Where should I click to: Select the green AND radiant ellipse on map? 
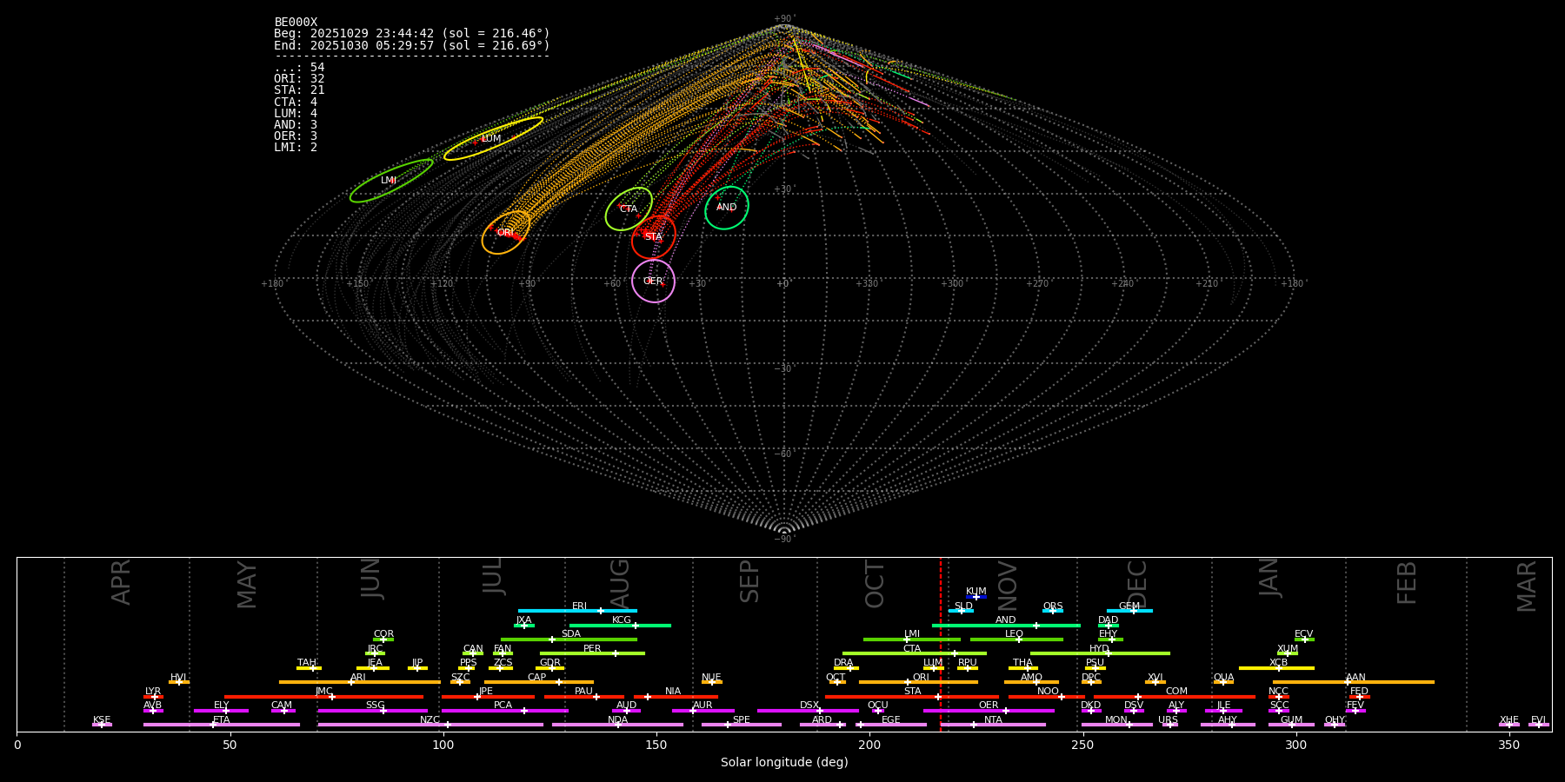tap(726, 208)
